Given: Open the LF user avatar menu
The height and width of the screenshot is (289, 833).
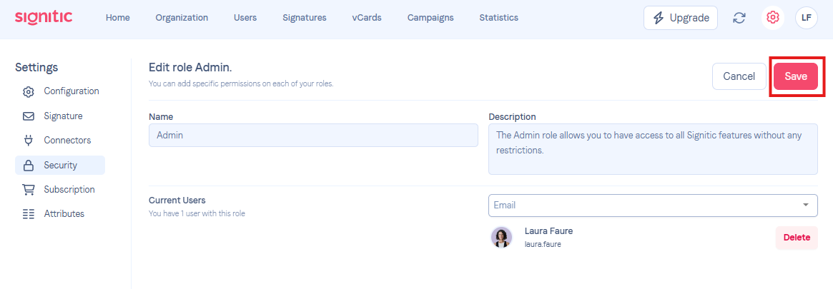Looking at the screenshot, I should point(806,18).
